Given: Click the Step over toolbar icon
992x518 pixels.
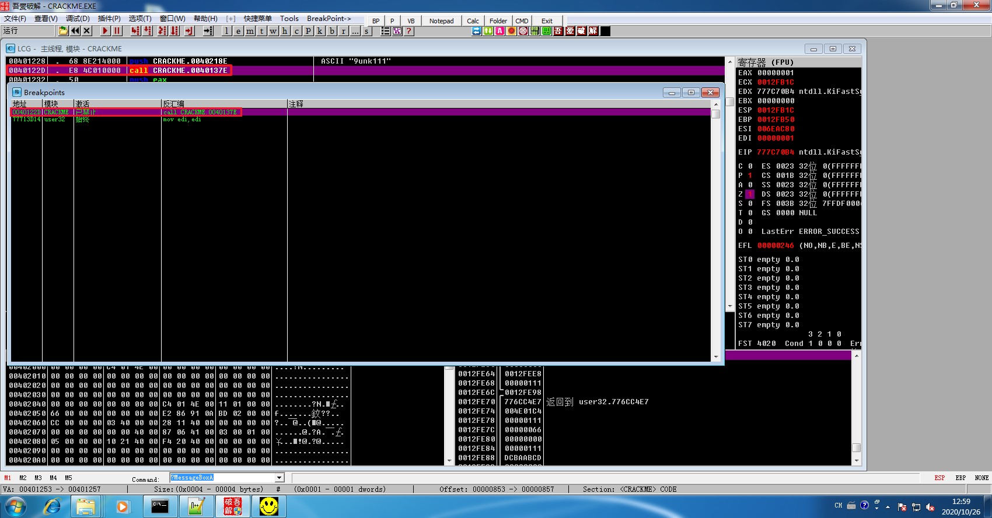Looking at the screenshot, I should click(148, 31).
